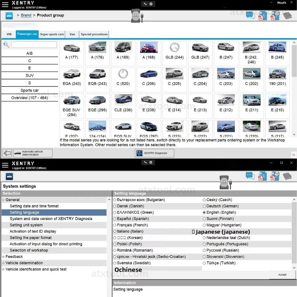The height and width of the screenshot is (297, 297).
Task: Open Setting the paper format item
Action: pos(54,238)
